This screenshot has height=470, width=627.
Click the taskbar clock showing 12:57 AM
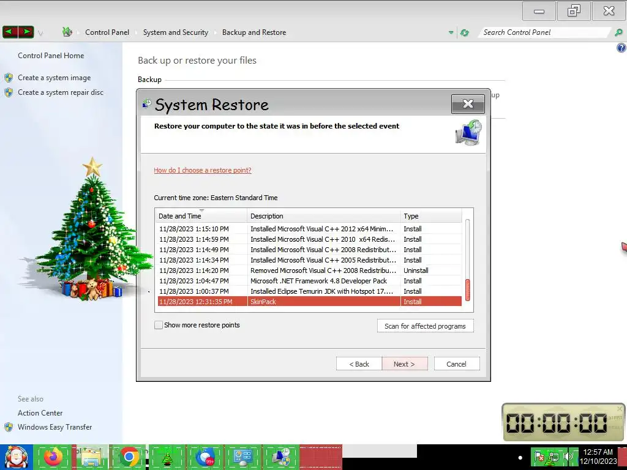pyautogui.click(x=598, y=457)
